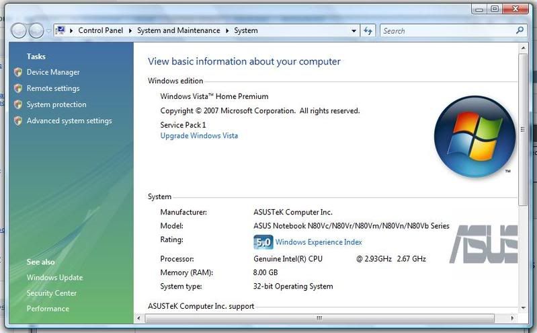
Task: Open Security Center under See also
Action: point(52,293)
